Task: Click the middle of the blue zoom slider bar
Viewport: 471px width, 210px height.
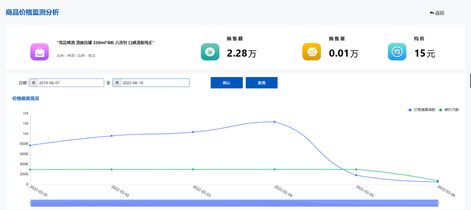Action: pos(234,203)
